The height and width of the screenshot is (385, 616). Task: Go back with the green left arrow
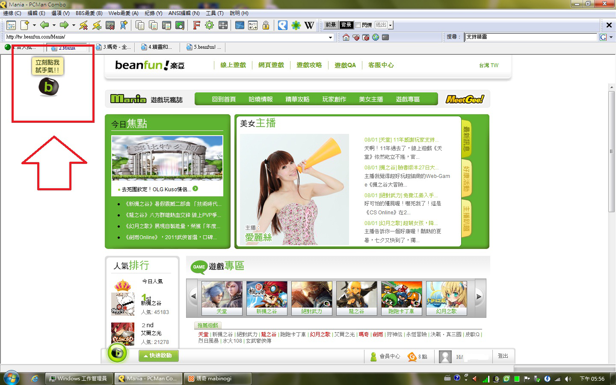pyautogui.click(x=44, y=25)
